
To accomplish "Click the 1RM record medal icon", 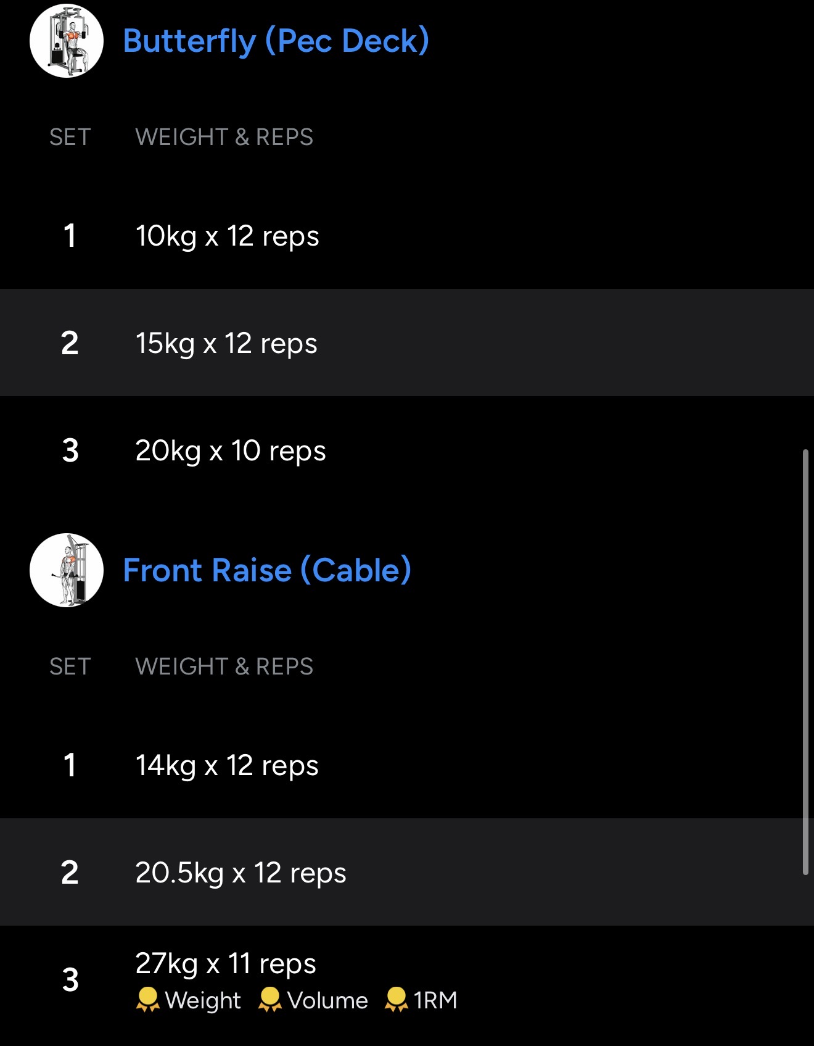I will 396,1000.
